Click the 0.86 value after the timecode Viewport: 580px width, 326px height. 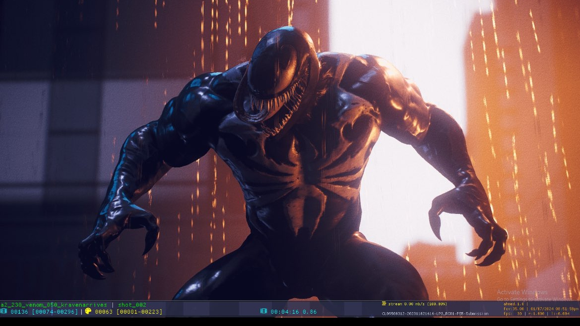[x=310, y=311]
